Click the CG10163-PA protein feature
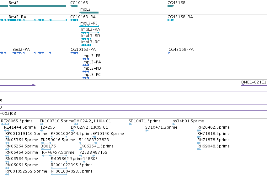The image size is (267, 176). (x=74, y=53)
